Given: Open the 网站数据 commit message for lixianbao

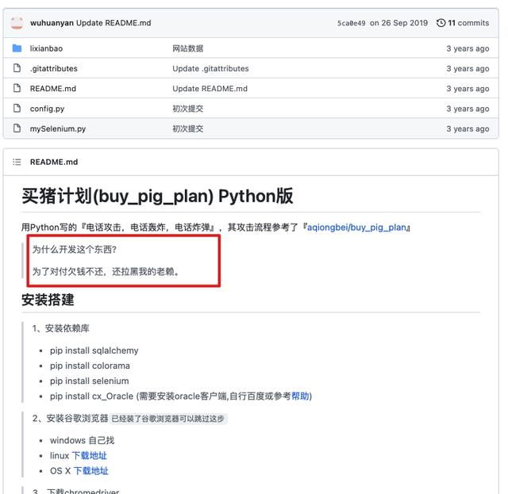Looking at the screenshot, I should (188, 48).
